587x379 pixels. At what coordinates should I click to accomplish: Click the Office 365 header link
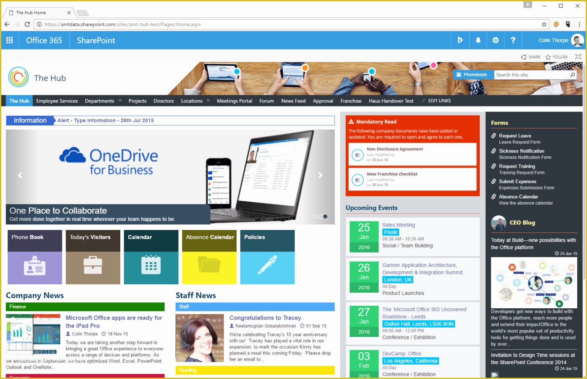pos(44,40)
